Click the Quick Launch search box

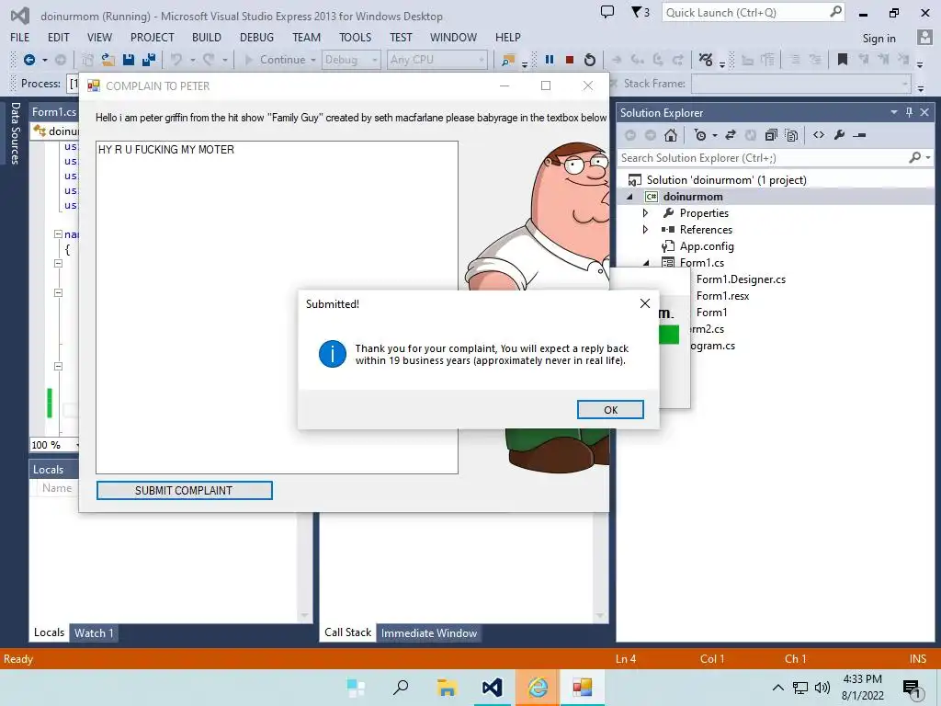(753, 12)
